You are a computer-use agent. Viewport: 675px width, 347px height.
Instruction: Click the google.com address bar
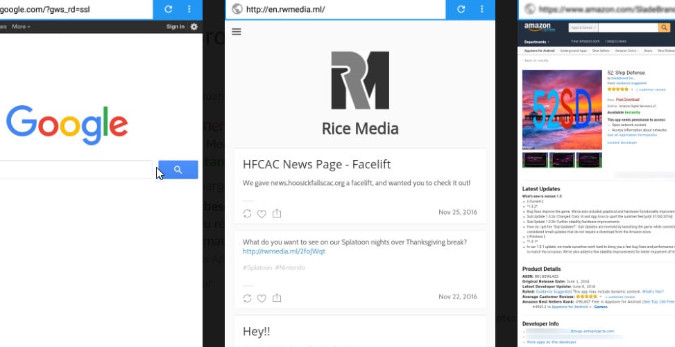(76, 9)
